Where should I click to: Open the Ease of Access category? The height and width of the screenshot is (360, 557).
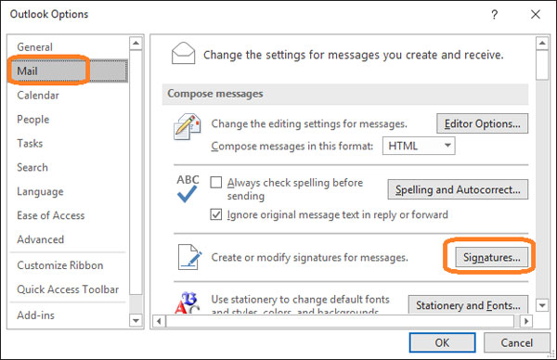pyautogui.click(x=51, y=215)
